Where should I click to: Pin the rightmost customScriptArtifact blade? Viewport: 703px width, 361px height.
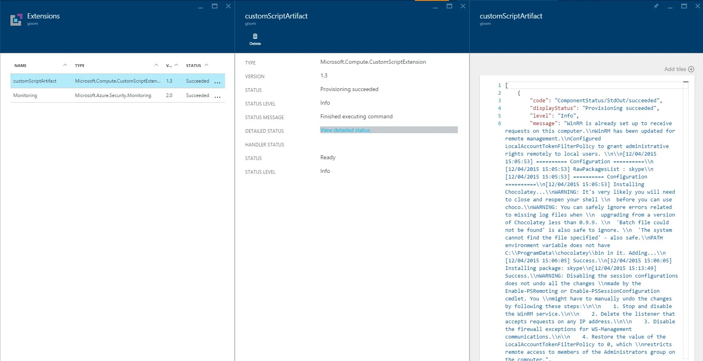(x=656, y=6)
